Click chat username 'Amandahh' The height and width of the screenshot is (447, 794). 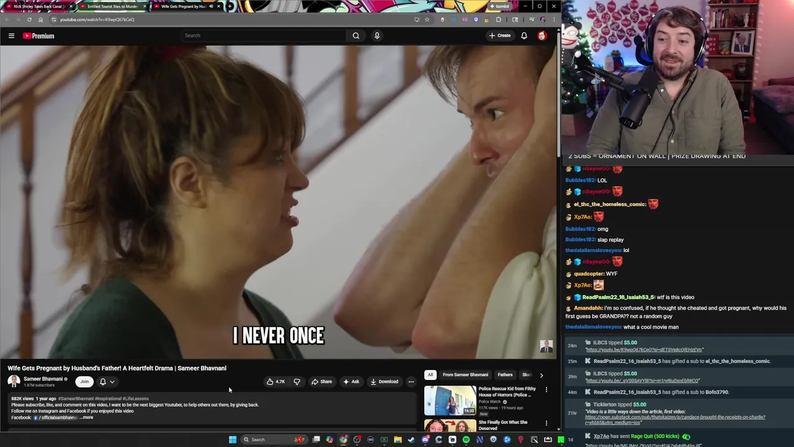tap(588, 308)
